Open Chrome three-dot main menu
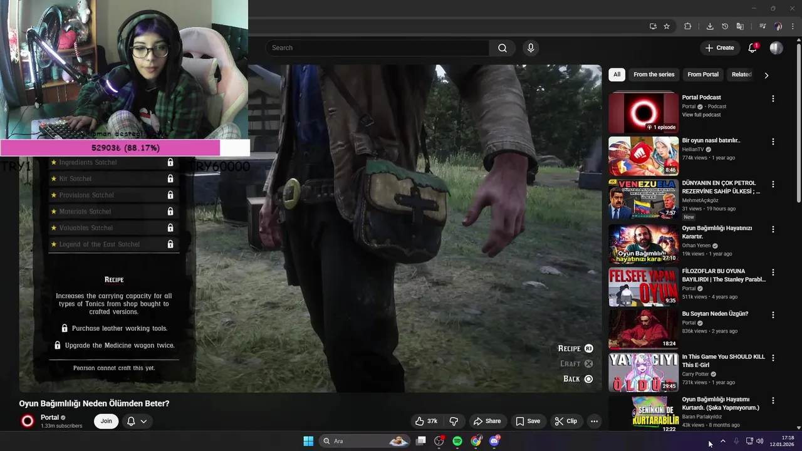Image resolution: width=802 pixels, height=451 pixels. click(x=793, y=26)
